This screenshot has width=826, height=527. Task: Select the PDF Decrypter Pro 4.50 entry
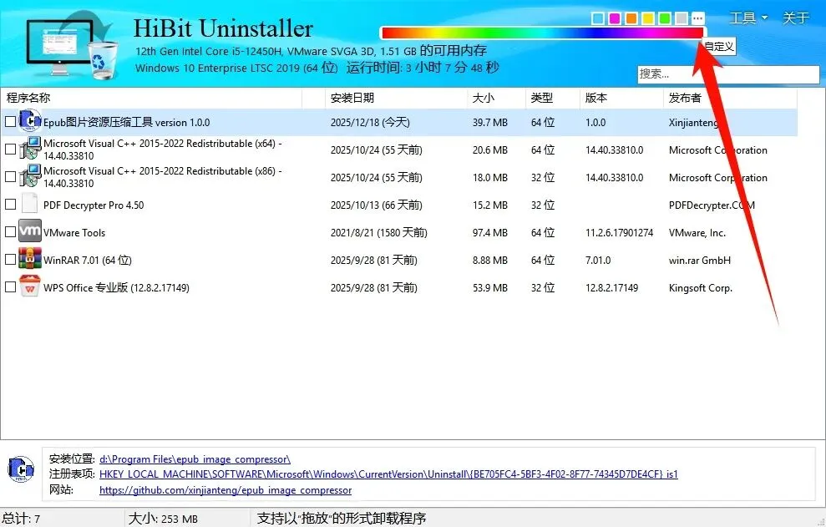click(x=94, y=205)
